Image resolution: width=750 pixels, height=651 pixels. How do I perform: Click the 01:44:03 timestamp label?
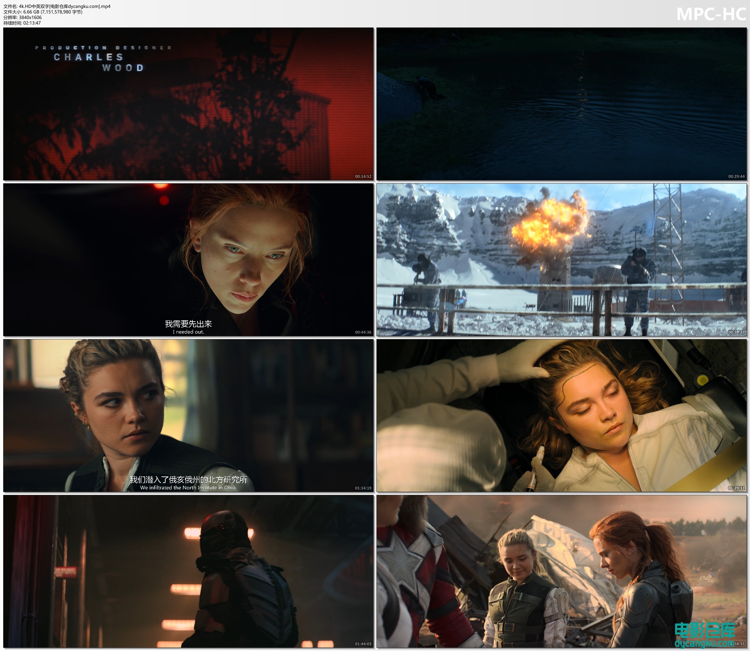363,644
